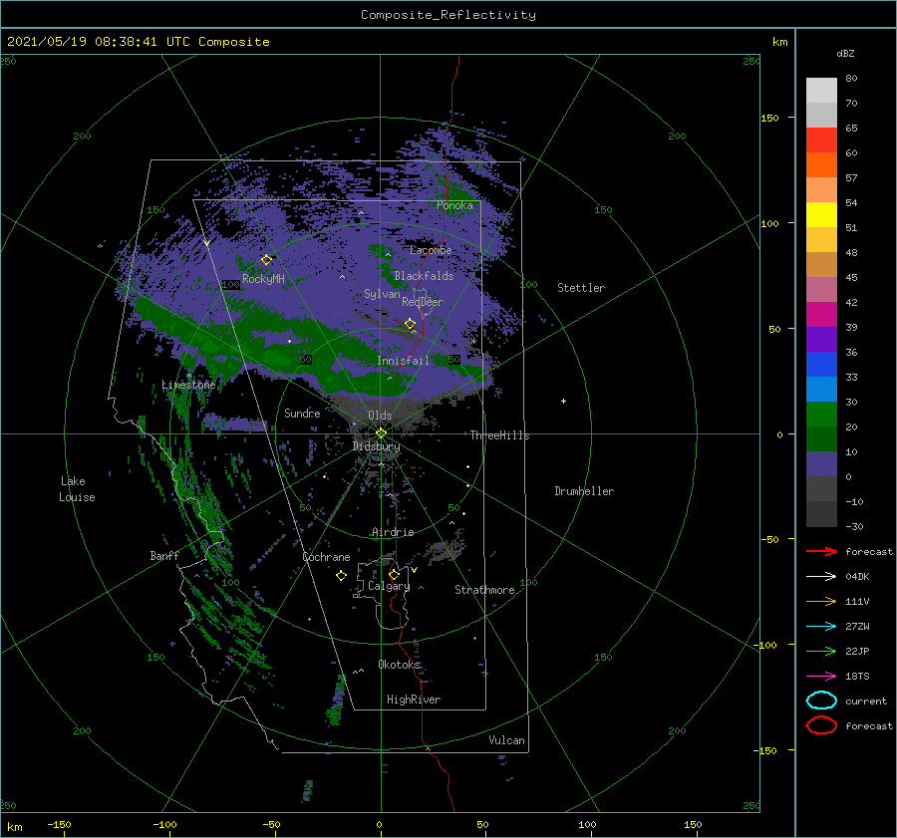Select the bright green 20-30 dBZ legend swatch

pyautogui.click(x=821, y=415)
